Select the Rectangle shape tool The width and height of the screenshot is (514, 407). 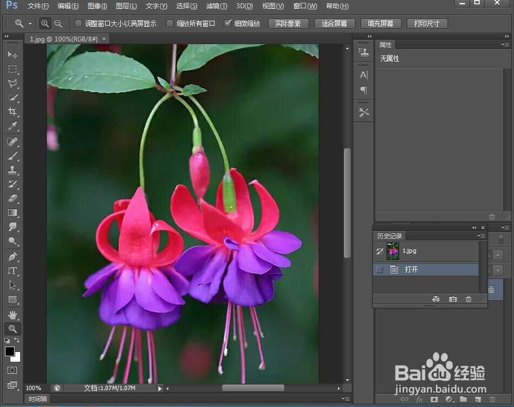(13, 299)
